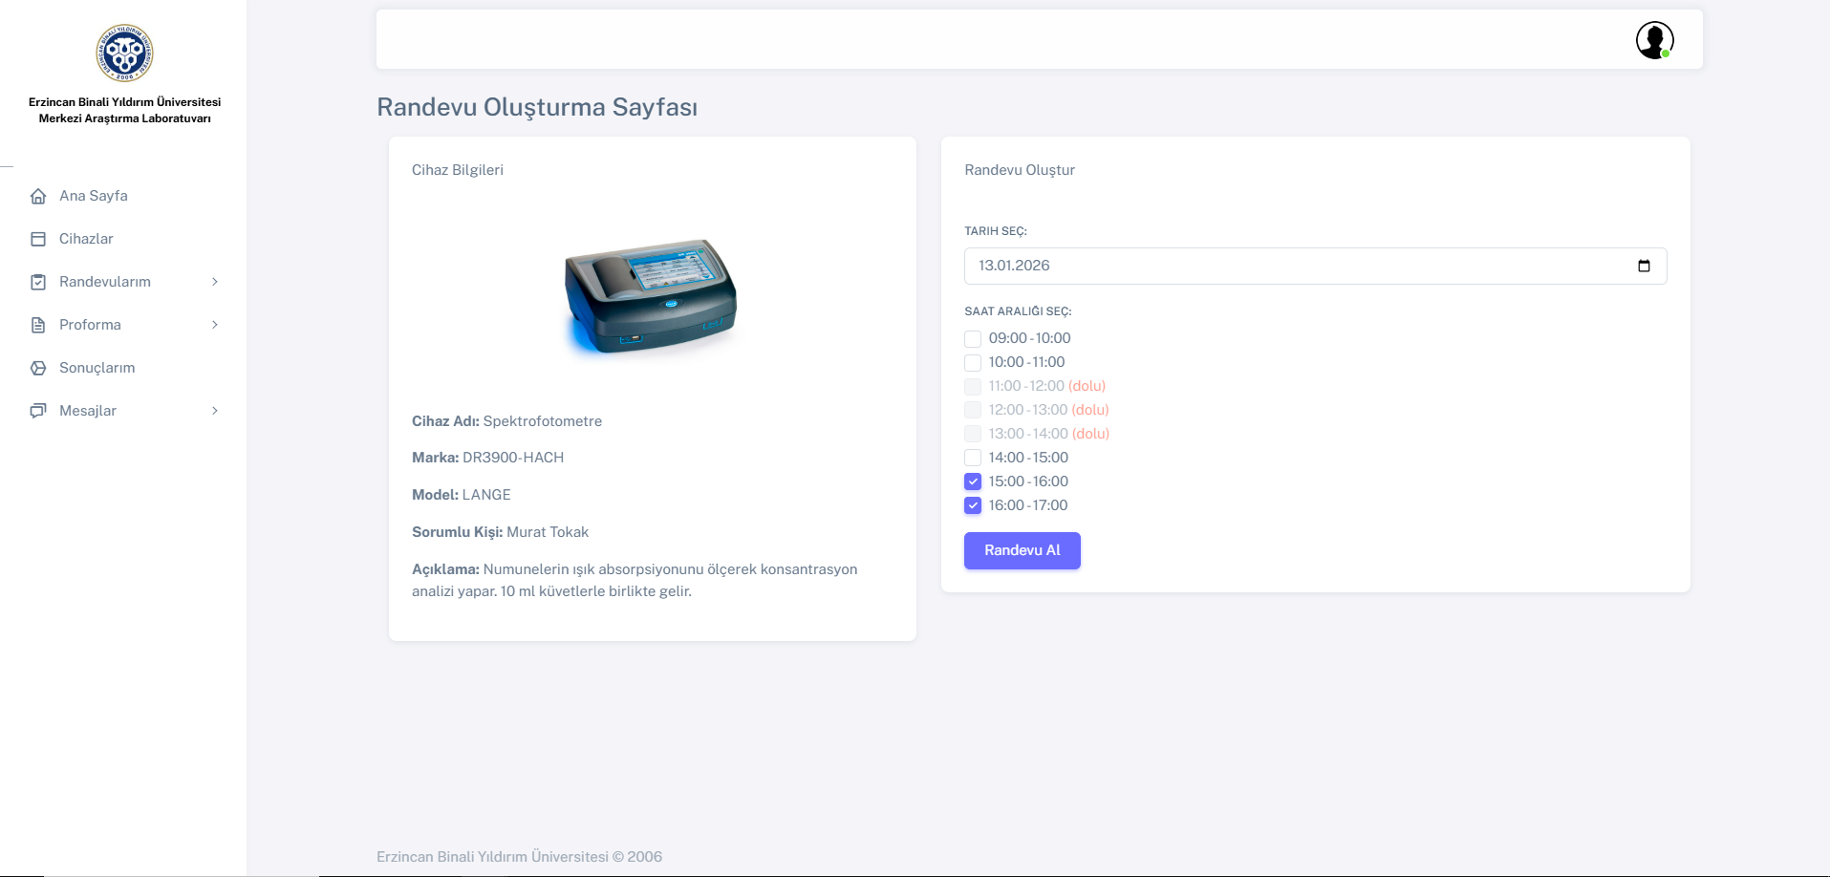
Task: Open Sonuçlarım from the sidebar
Action: coord(97,368)
